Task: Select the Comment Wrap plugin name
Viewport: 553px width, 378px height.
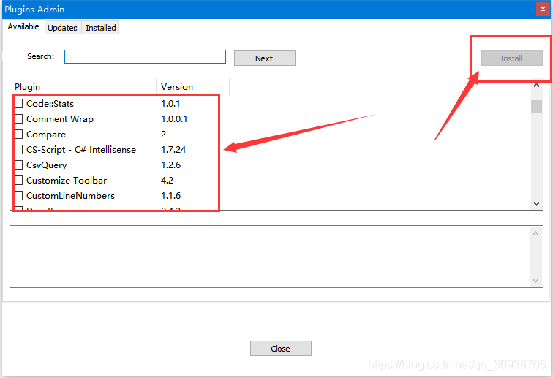Action: click(60, 119)
